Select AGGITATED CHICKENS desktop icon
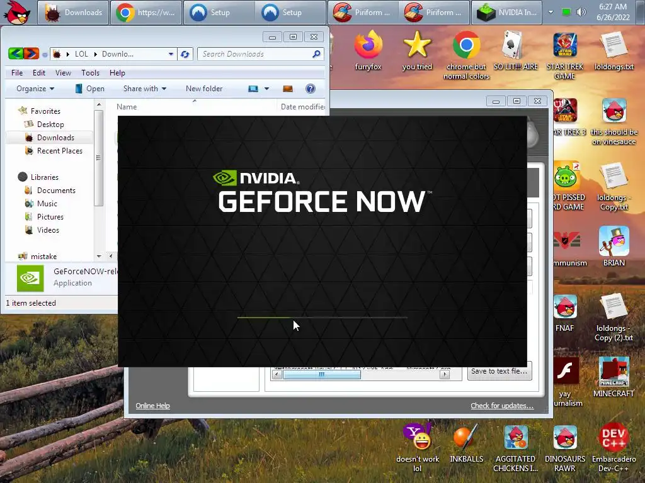645x483 pixels. click(515, 448)
